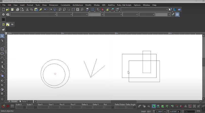This screenshot has height=113, width=205.
Task: Click the Arc drawing tool
Action: (x=2, y=58)
